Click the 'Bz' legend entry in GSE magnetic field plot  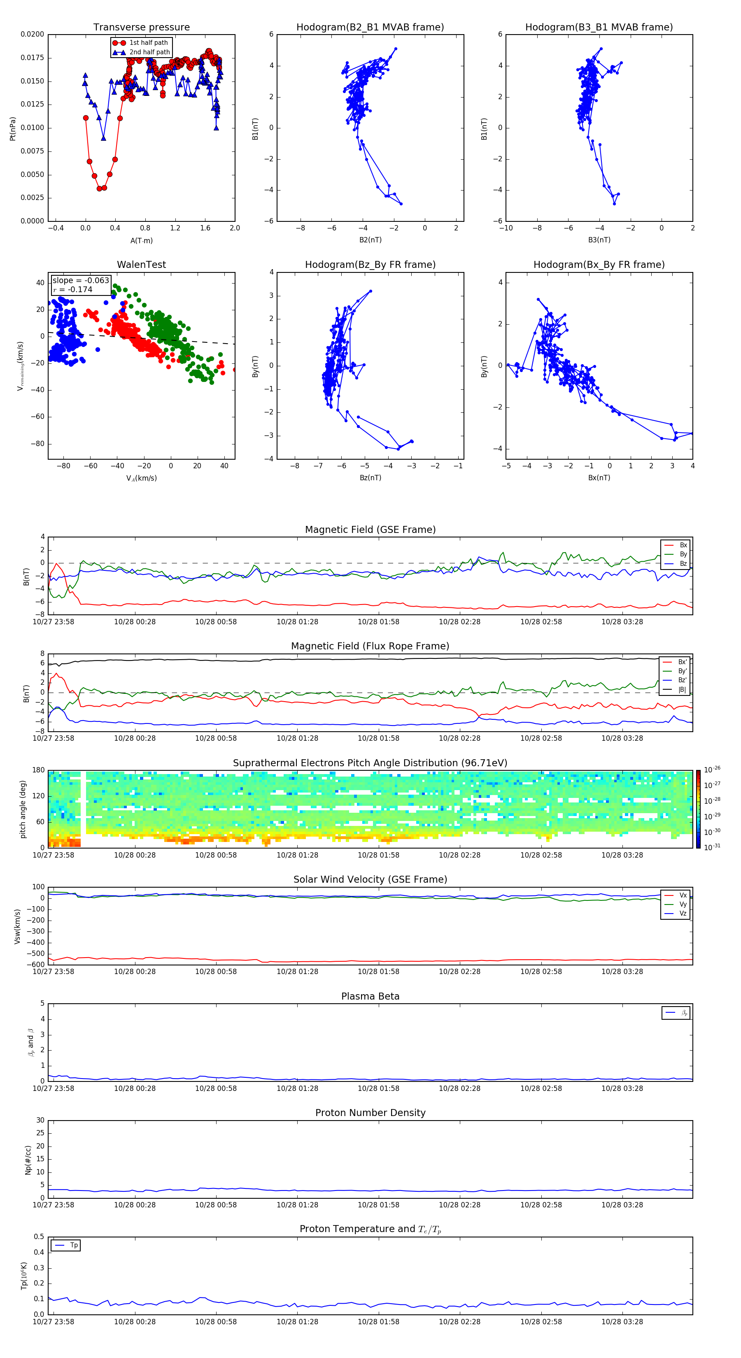tap(676, 563)
